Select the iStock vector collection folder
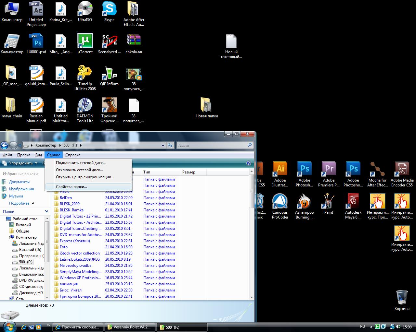Image resolution: width=416 pixels, height=332 pixels. (x=80, y=253)
